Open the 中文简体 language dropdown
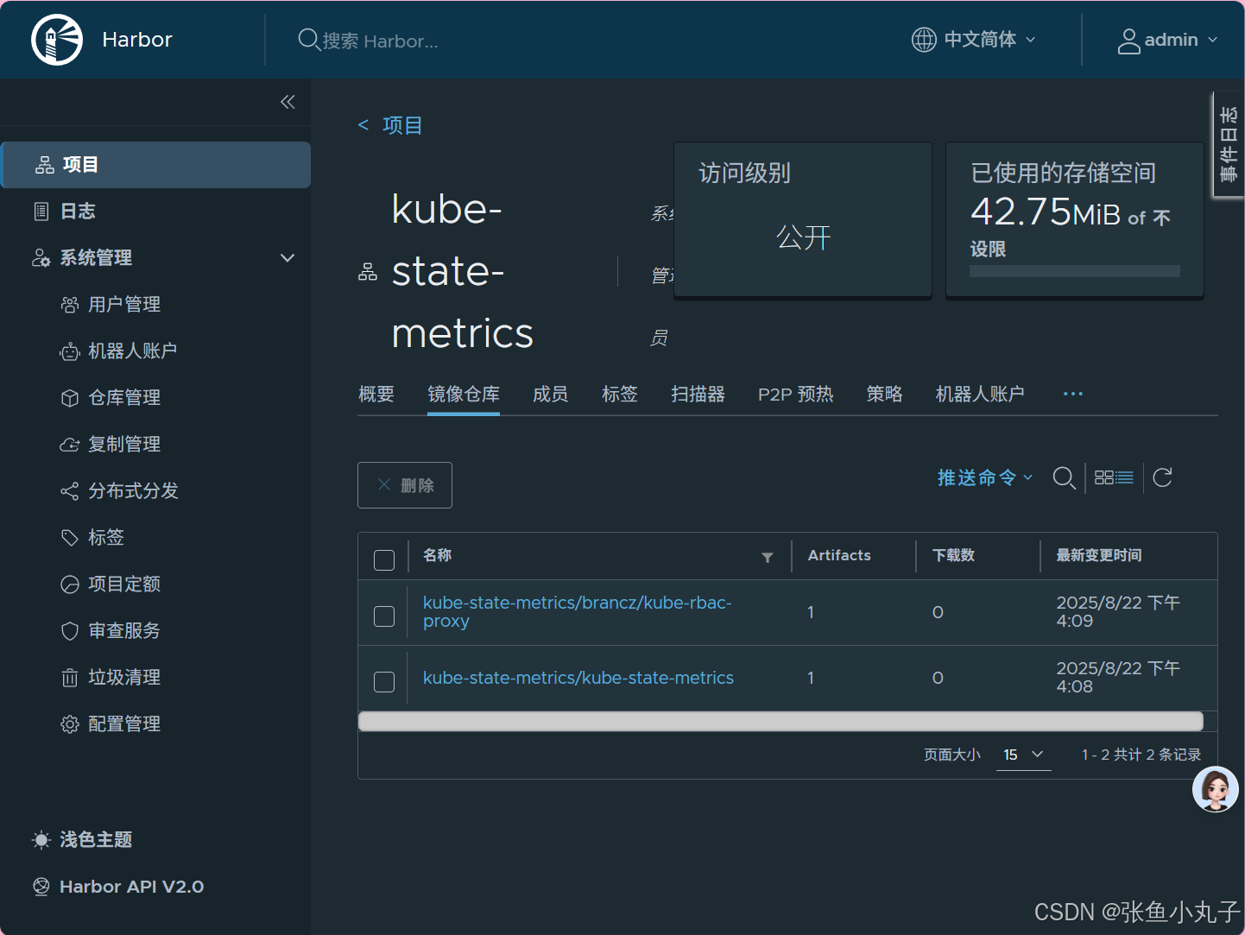The width and height of the screenshot is (1245, 935). [974, 40]
